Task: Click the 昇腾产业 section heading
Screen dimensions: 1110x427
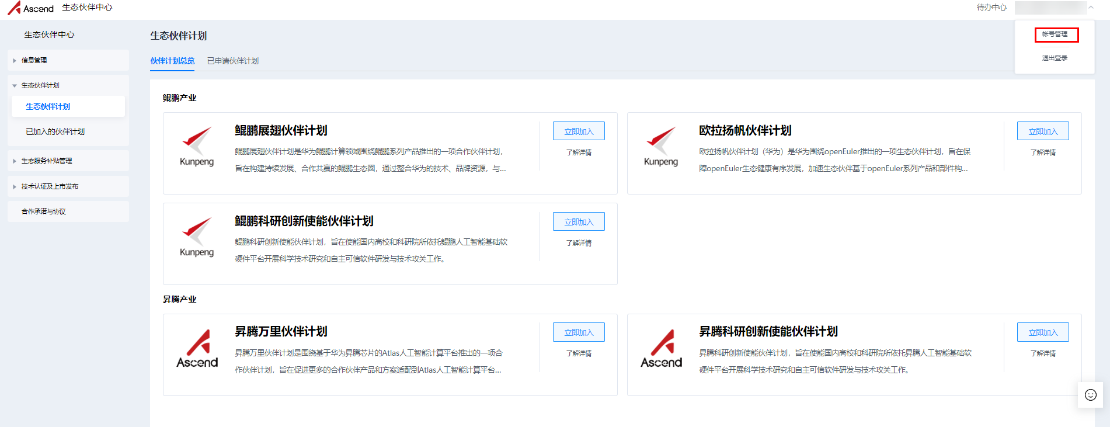Action: pos(180,299)
